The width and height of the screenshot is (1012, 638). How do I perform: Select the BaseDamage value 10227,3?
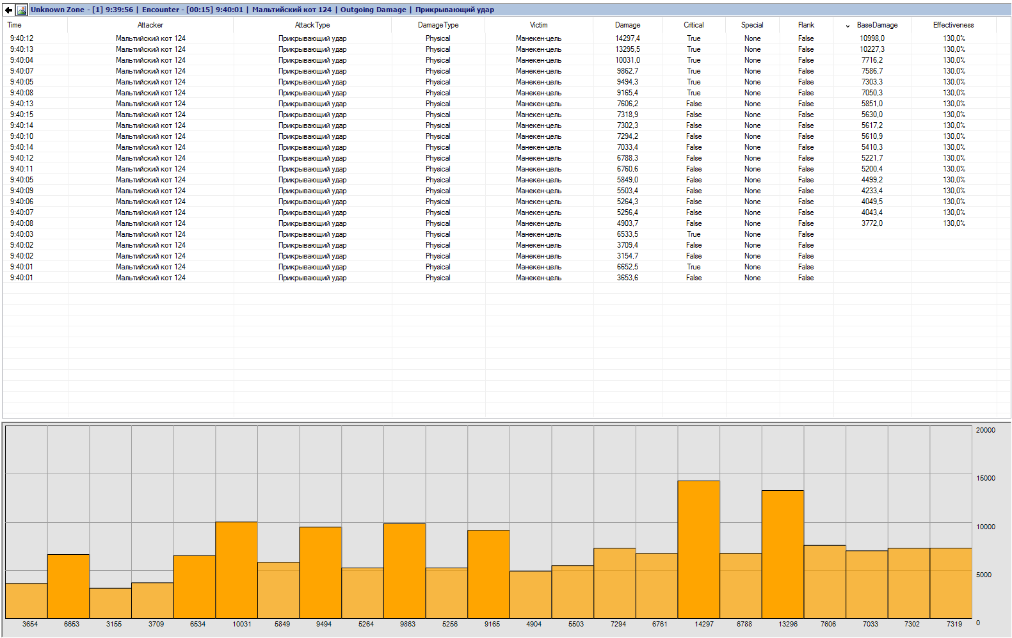tap(872, 49)
